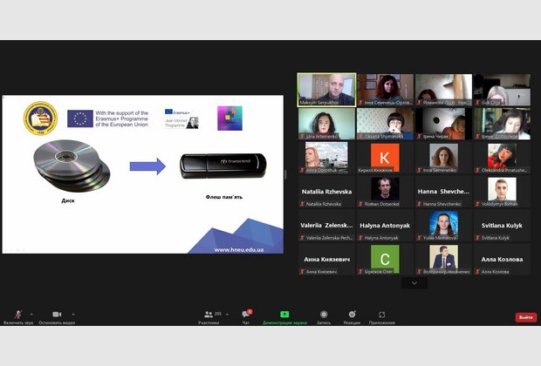Open video options arrow beside Остановить видео

point(73,315)
